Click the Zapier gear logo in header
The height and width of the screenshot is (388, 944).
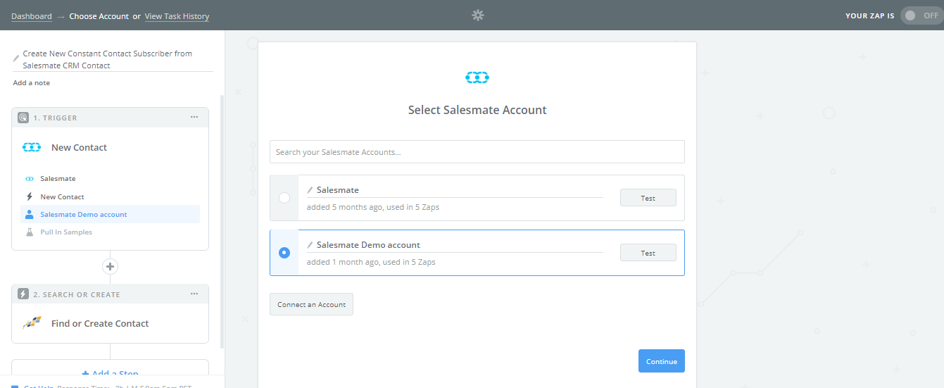click(x=478, y=15)
